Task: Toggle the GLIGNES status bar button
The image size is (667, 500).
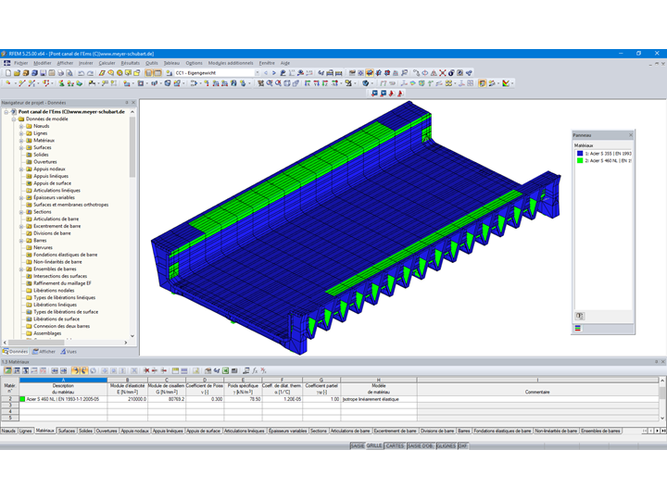Action: [446, 445]
